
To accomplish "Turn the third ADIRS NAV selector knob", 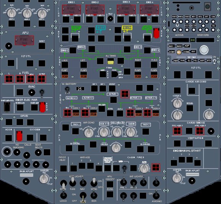I will [x=42, y=13].
